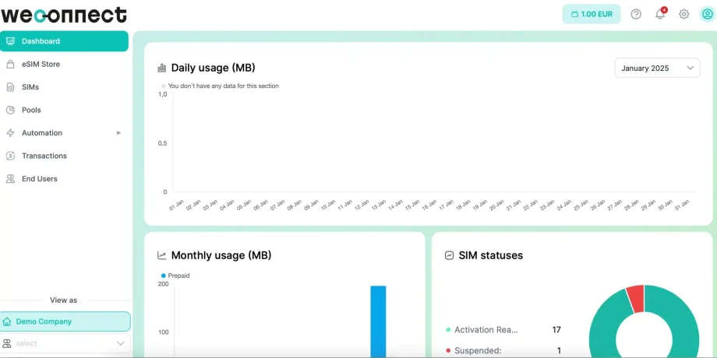Open eSIM Store menu item
Viewport: 717px width, 358px height.
[64, 64]
